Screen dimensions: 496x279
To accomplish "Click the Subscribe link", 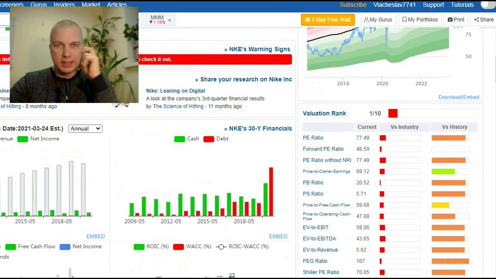I will click(353, 5).
